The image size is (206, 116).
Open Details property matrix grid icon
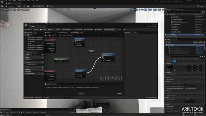click(x=201, y=56)
